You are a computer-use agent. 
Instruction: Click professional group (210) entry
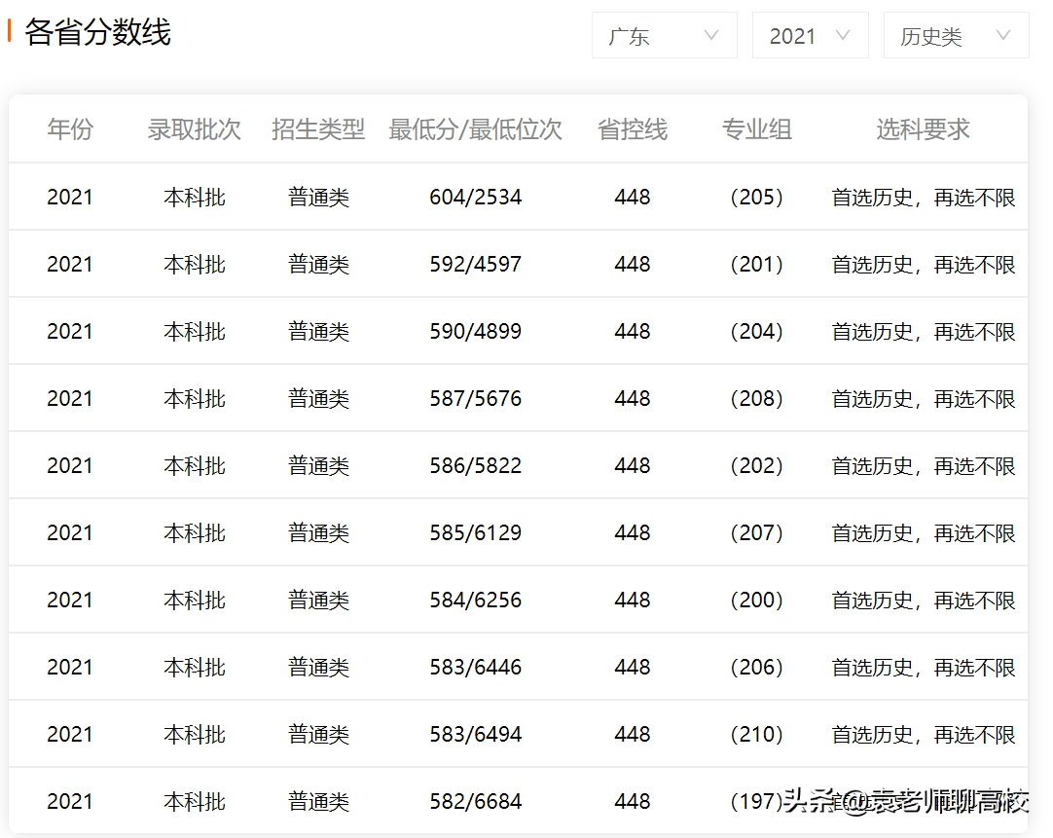click(757, 733)
